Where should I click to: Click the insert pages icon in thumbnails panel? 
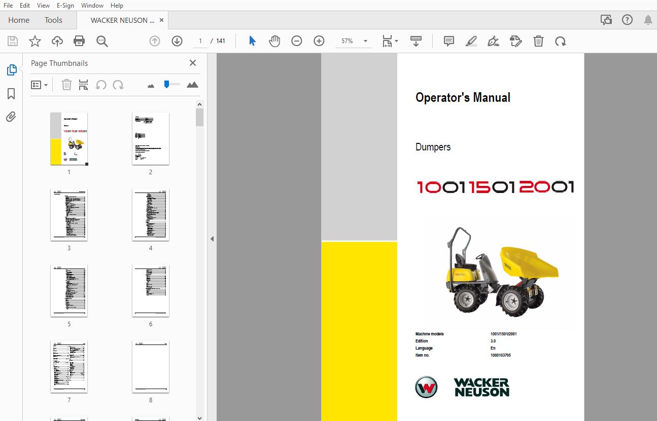click(x=84, y=85)
